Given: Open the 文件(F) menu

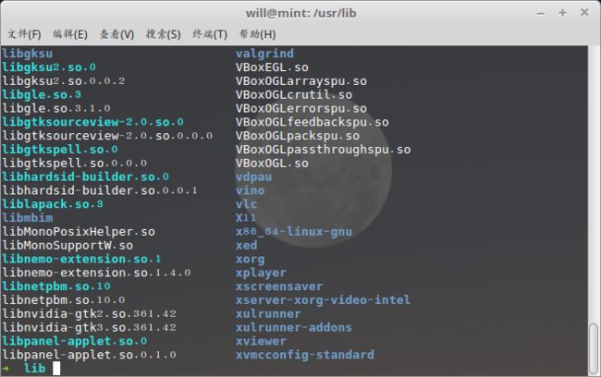Looking at the screenshot, I should coord(25,34).
